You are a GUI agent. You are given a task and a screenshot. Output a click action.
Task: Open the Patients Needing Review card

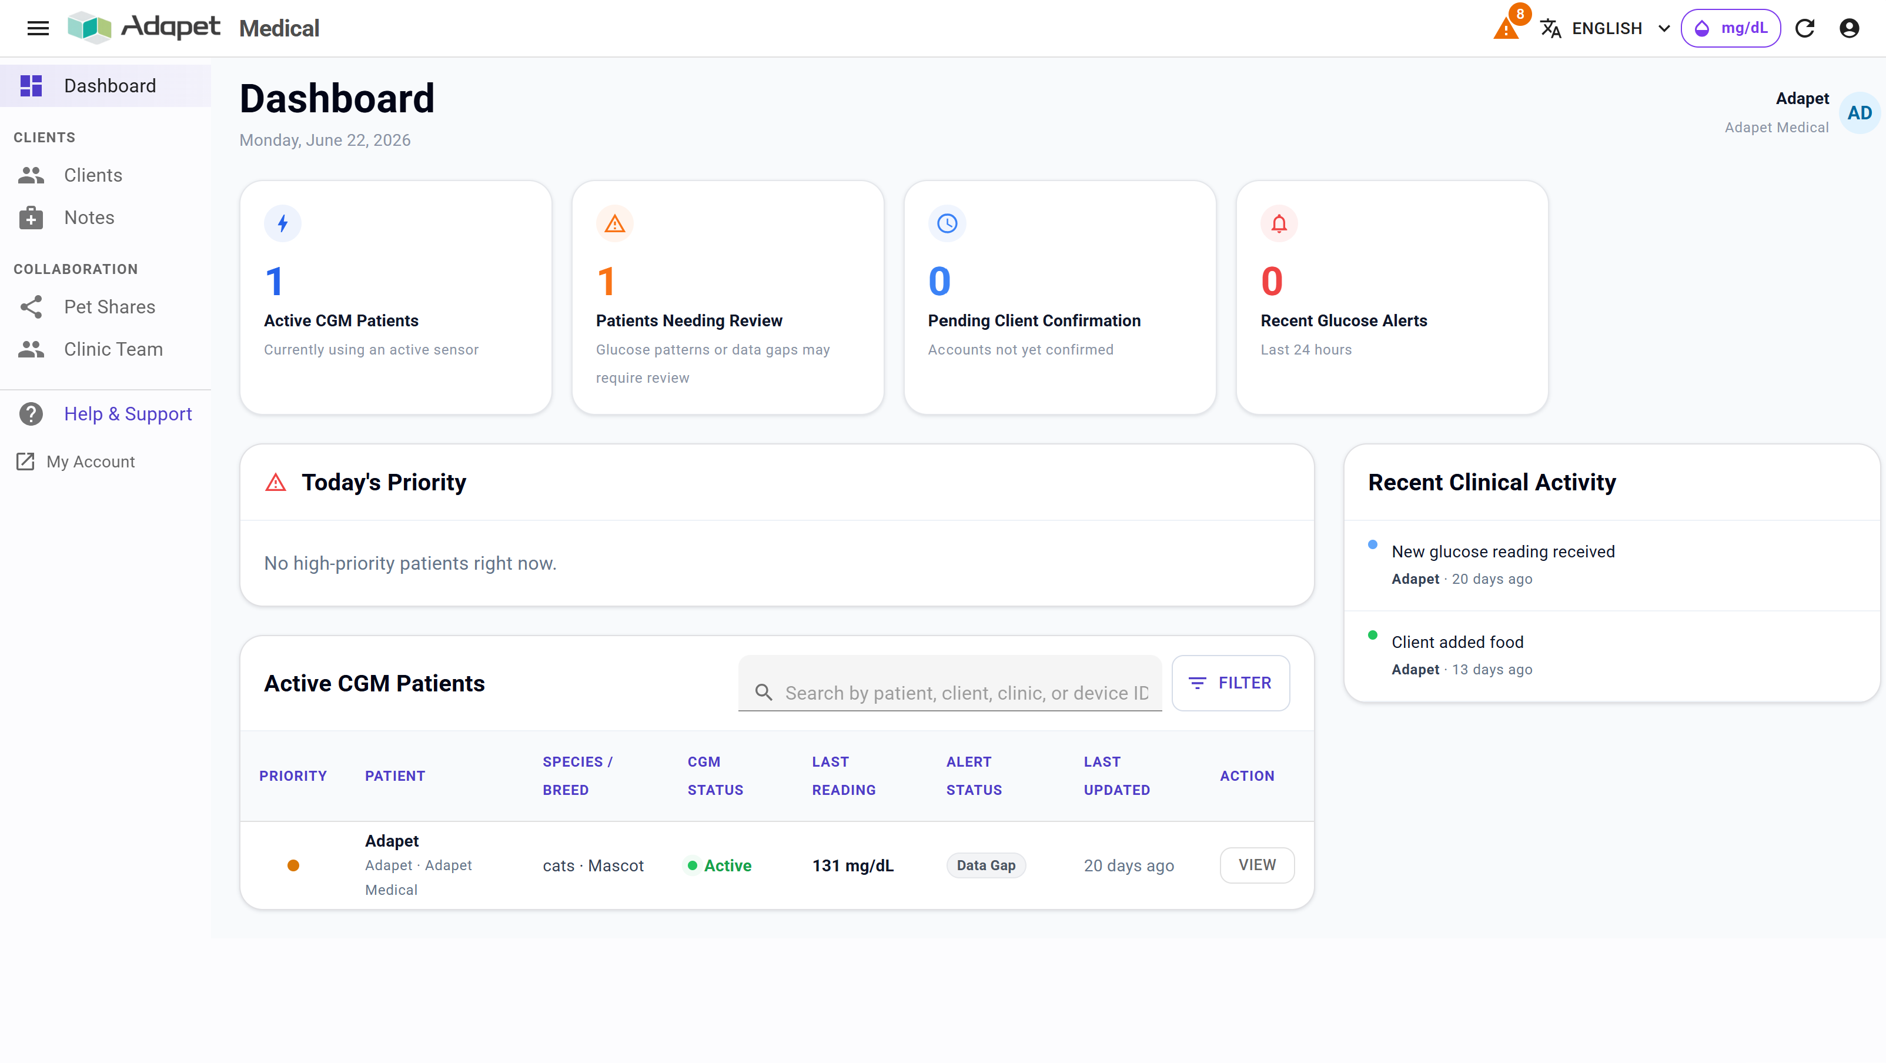click(728, 297)
